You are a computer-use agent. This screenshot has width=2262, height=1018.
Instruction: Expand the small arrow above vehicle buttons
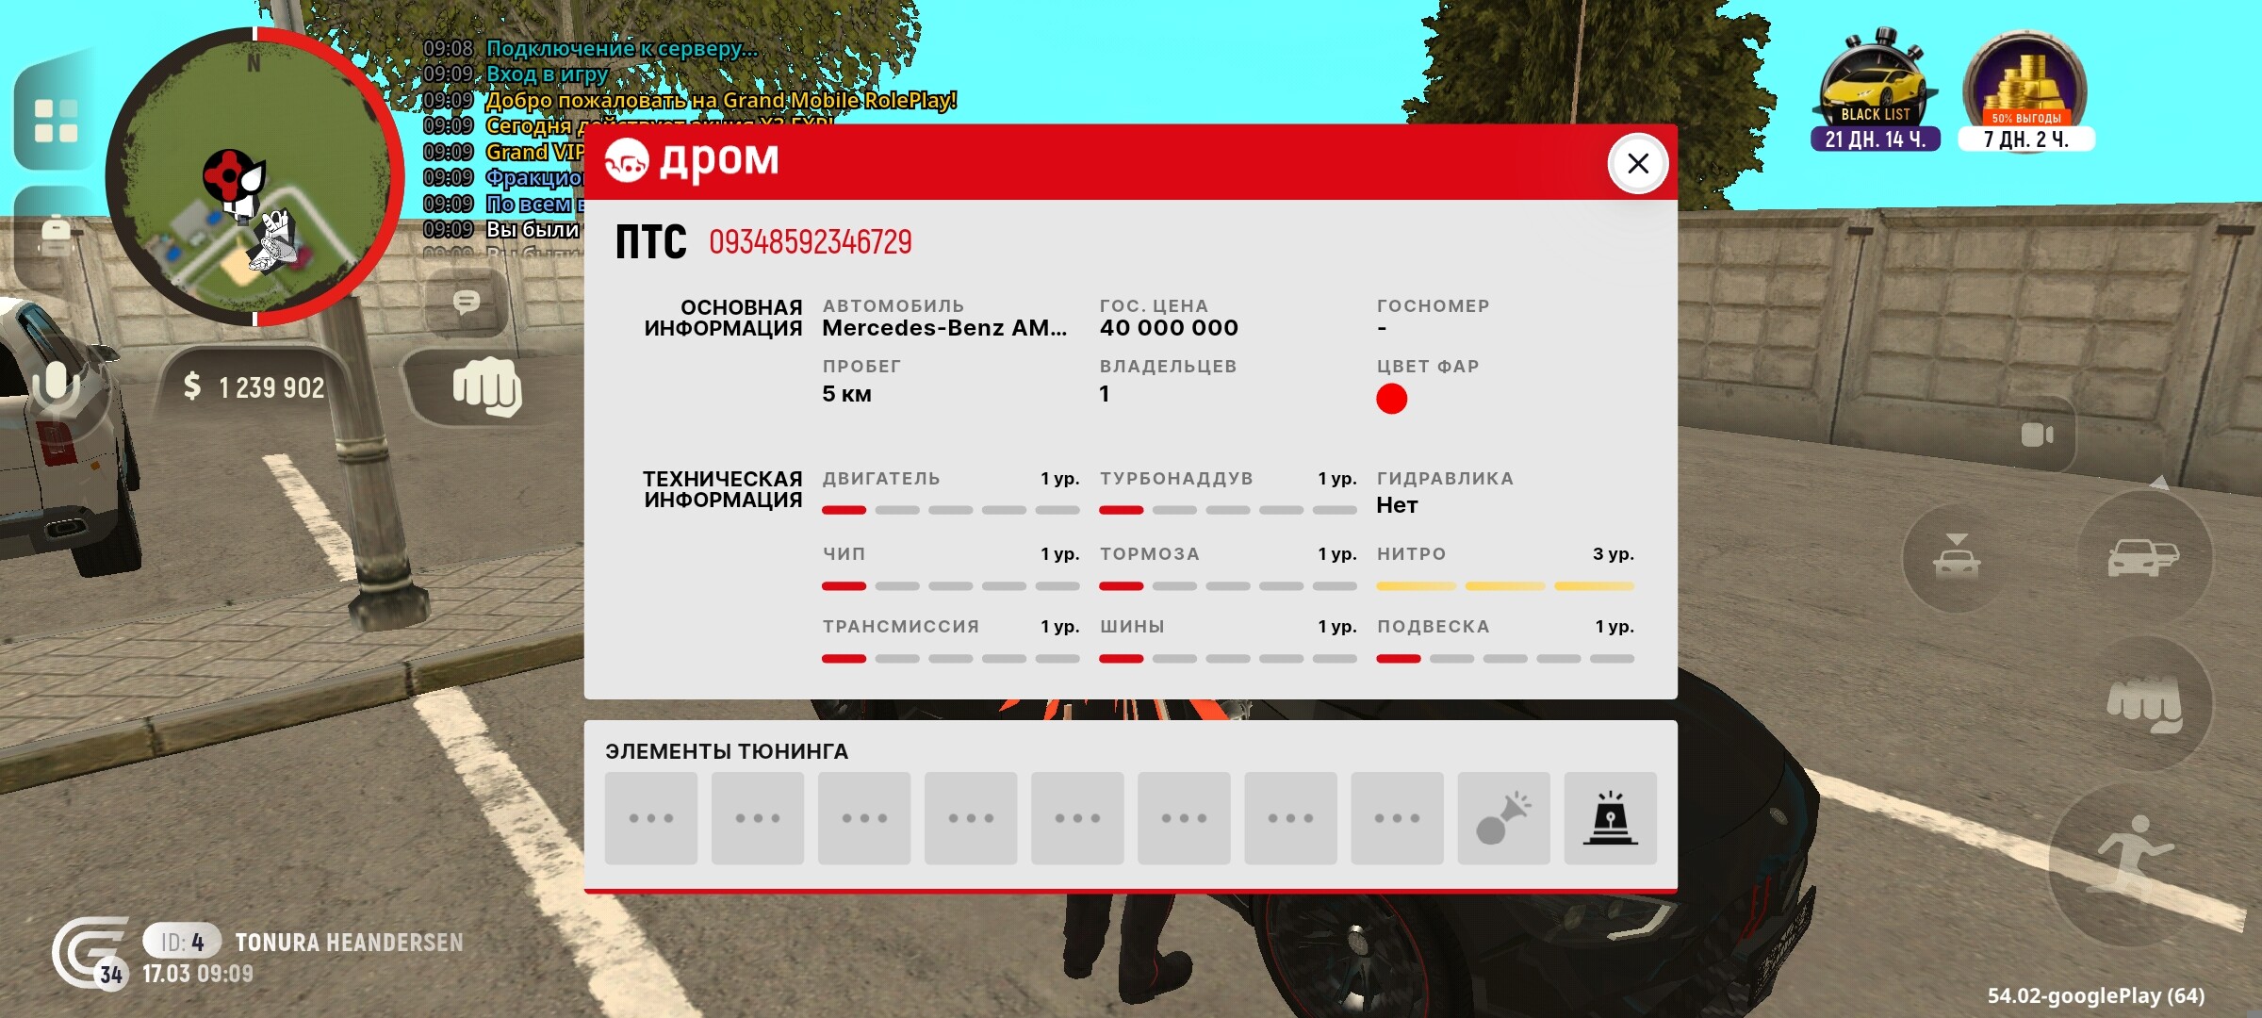click(x=2159, y=483)
